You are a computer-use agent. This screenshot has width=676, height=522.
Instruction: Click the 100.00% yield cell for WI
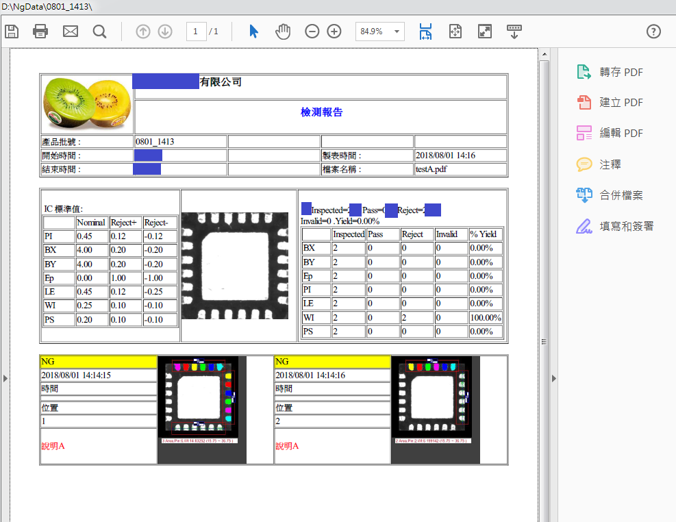(x=486, y=318)
